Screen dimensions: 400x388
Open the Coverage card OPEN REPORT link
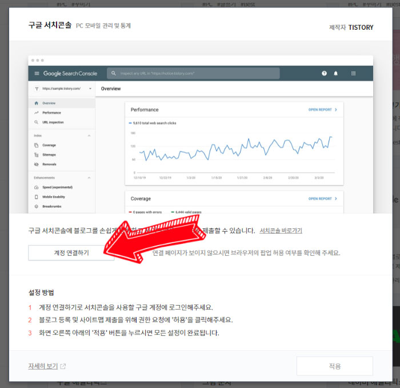323,199
